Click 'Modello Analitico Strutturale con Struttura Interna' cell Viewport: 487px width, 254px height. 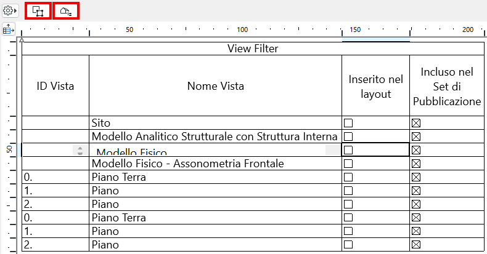215,137
